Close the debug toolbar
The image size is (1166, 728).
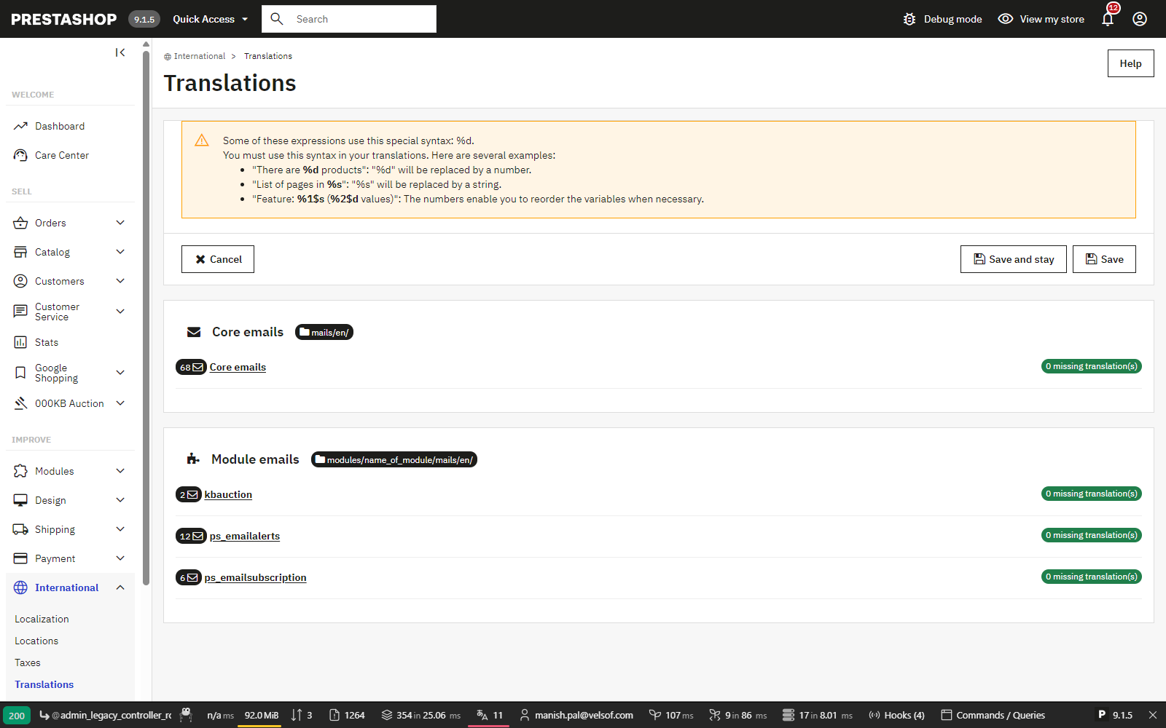click(x=1153, y=716)
